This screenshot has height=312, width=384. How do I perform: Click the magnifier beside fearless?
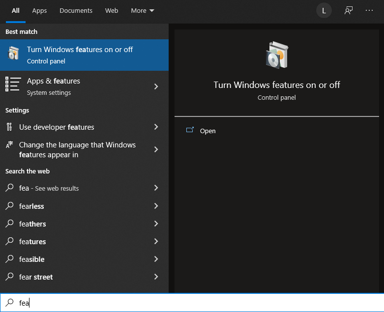click(9, 206)
